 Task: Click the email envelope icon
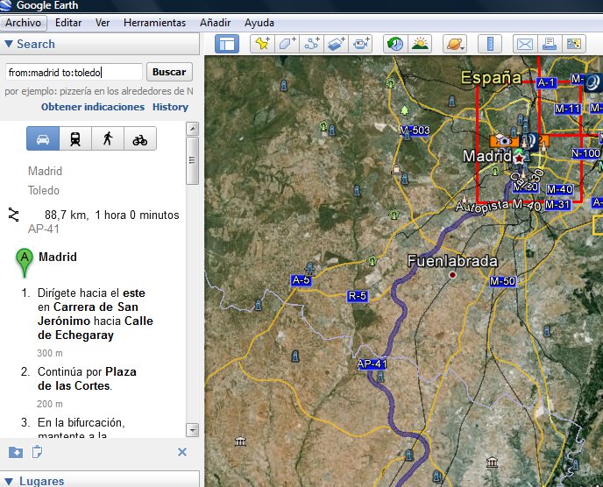coord(525,44)
